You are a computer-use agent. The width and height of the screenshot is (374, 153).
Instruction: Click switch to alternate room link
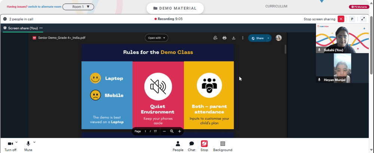[x=45, y=7]
